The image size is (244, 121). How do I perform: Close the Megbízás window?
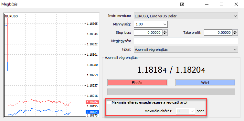coord(236,4)
